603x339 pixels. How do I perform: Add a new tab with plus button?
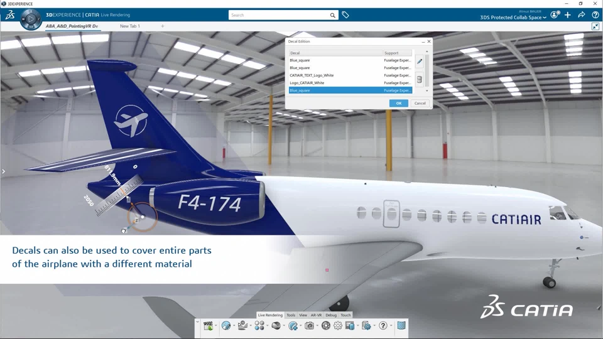163,26
